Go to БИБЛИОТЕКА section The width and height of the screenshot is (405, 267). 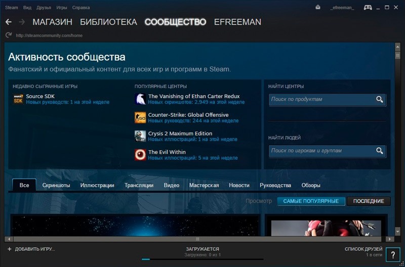click(x=108, y=22)
